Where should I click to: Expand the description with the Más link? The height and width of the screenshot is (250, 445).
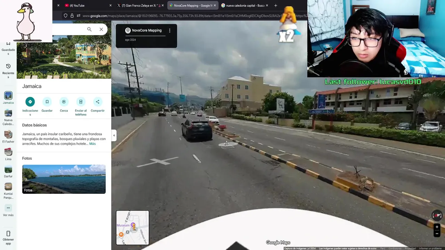(x=92, y=144)
